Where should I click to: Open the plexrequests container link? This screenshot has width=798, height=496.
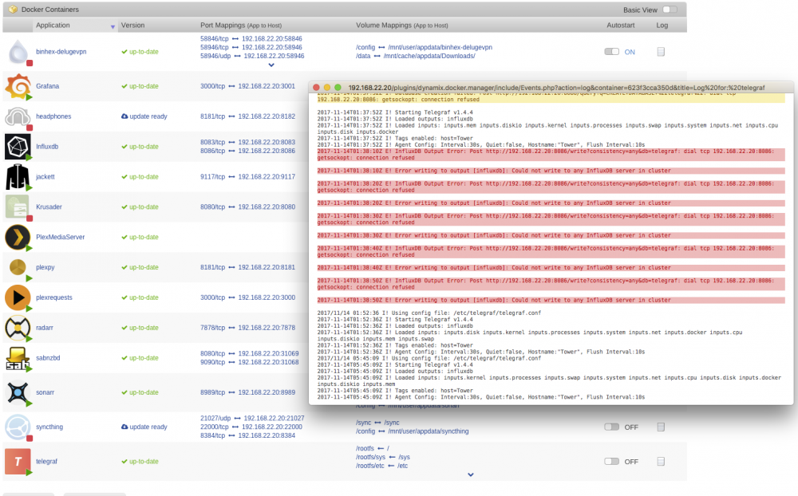(54, 297)
